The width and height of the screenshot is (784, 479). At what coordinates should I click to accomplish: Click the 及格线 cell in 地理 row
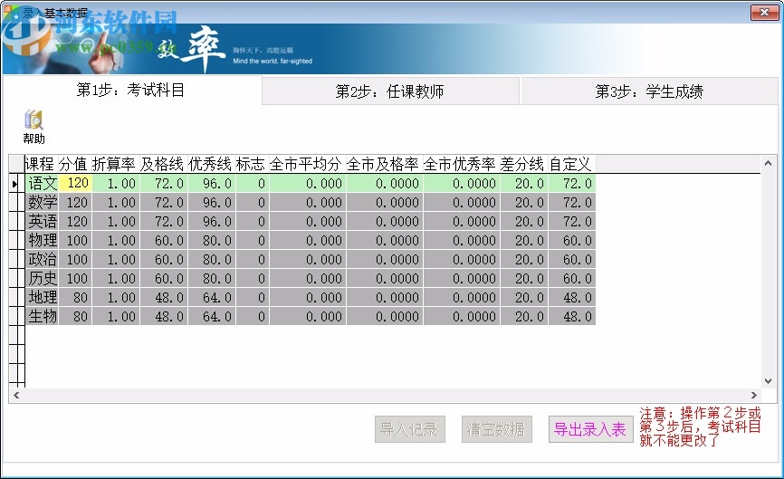164,297
